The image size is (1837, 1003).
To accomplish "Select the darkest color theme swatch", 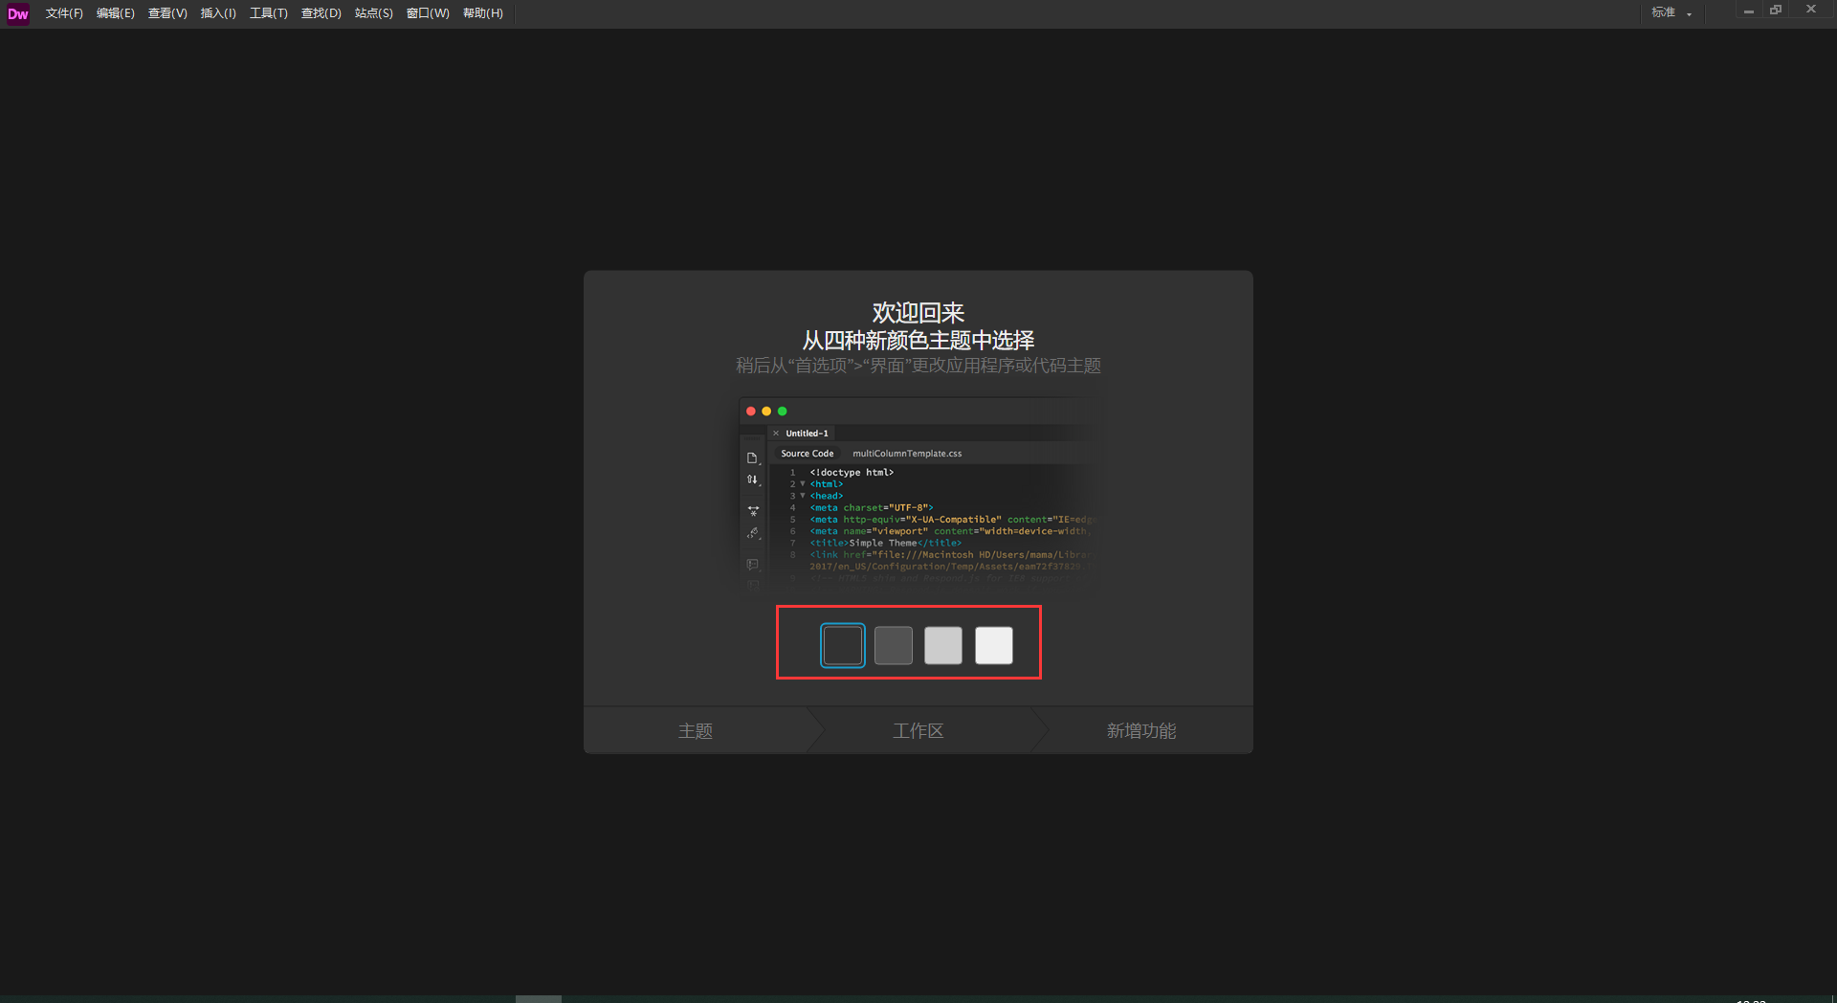I will point(843,645).
